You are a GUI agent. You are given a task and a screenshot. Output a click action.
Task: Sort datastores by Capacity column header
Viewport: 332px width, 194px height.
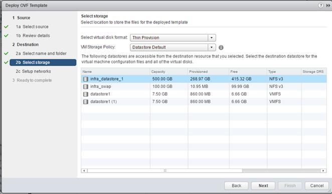click(169, 71)
